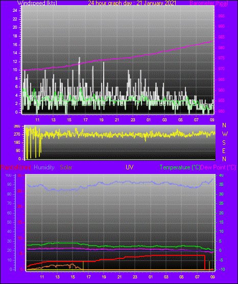This screenshot has height=284, width=238.
Task: Select the Solar legend label
Action: tap(66, 167)
